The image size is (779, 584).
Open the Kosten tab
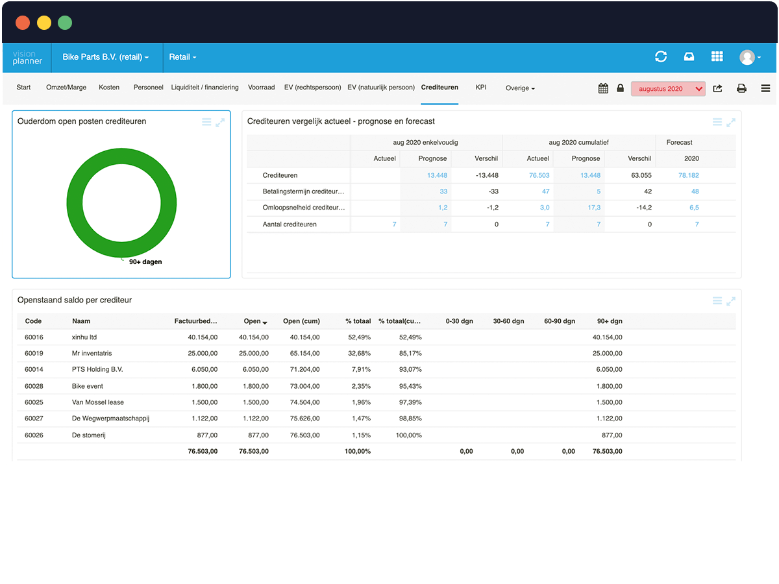tap(109, 87)
